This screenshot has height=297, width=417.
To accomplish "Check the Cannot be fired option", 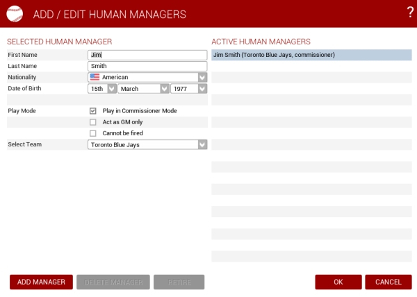I will point(93,133).
